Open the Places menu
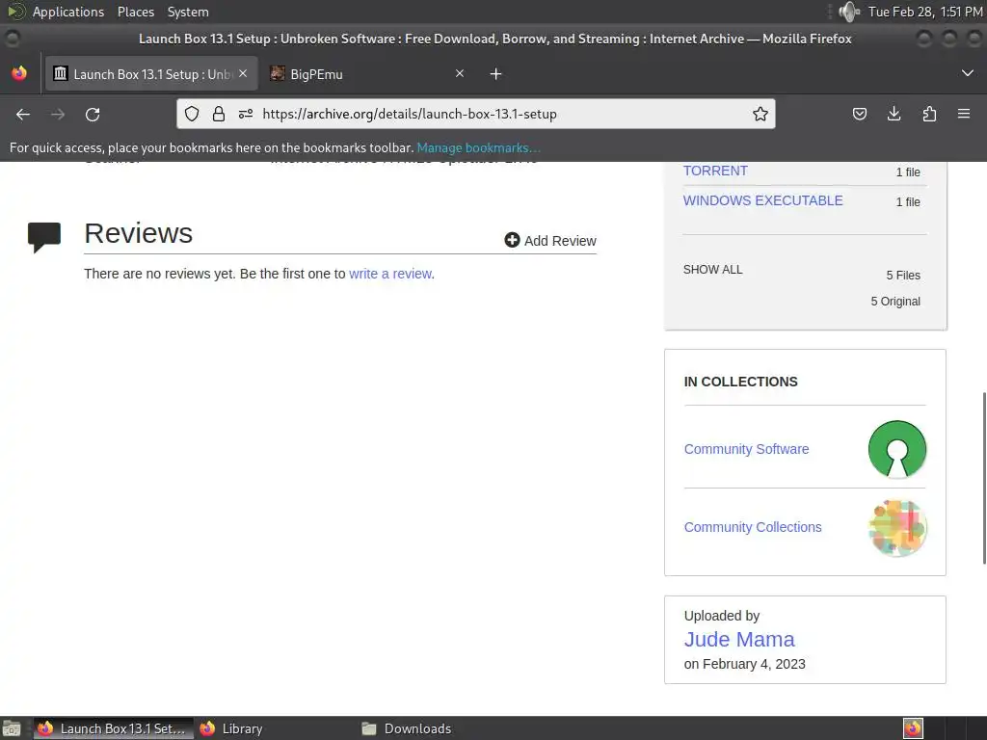Viewport: 987px width, 740px height. [135, 12]
